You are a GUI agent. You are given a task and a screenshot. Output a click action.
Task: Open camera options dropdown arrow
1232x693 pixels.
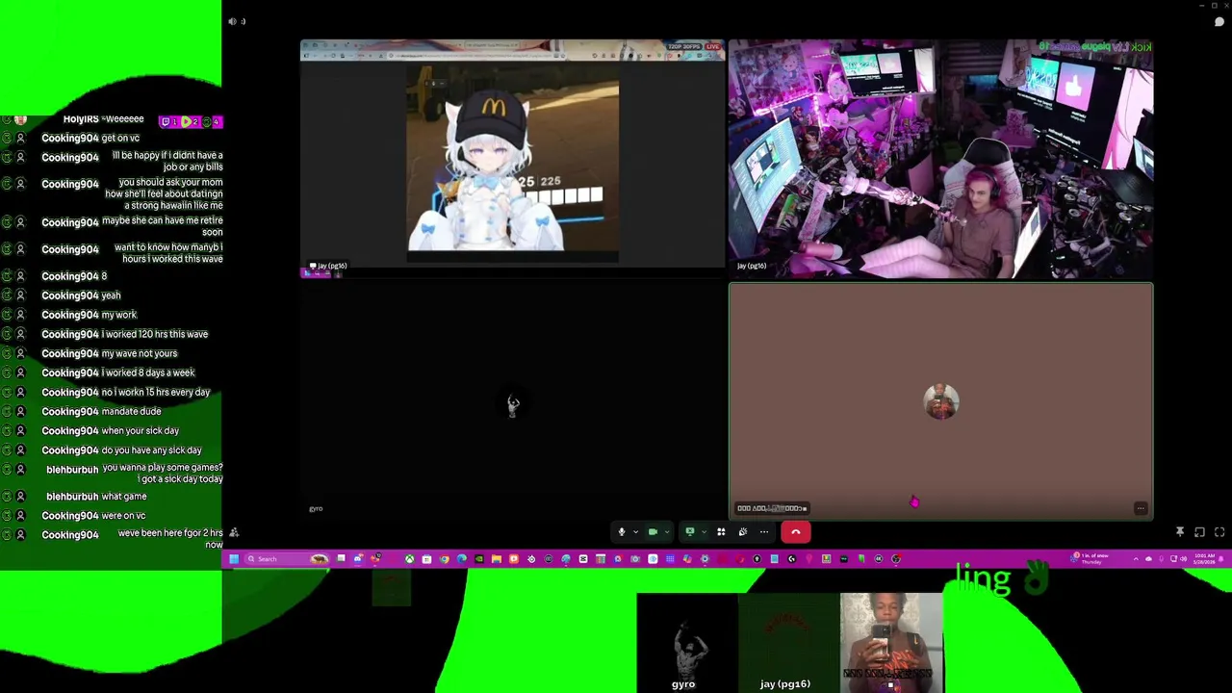pos(666,532)
